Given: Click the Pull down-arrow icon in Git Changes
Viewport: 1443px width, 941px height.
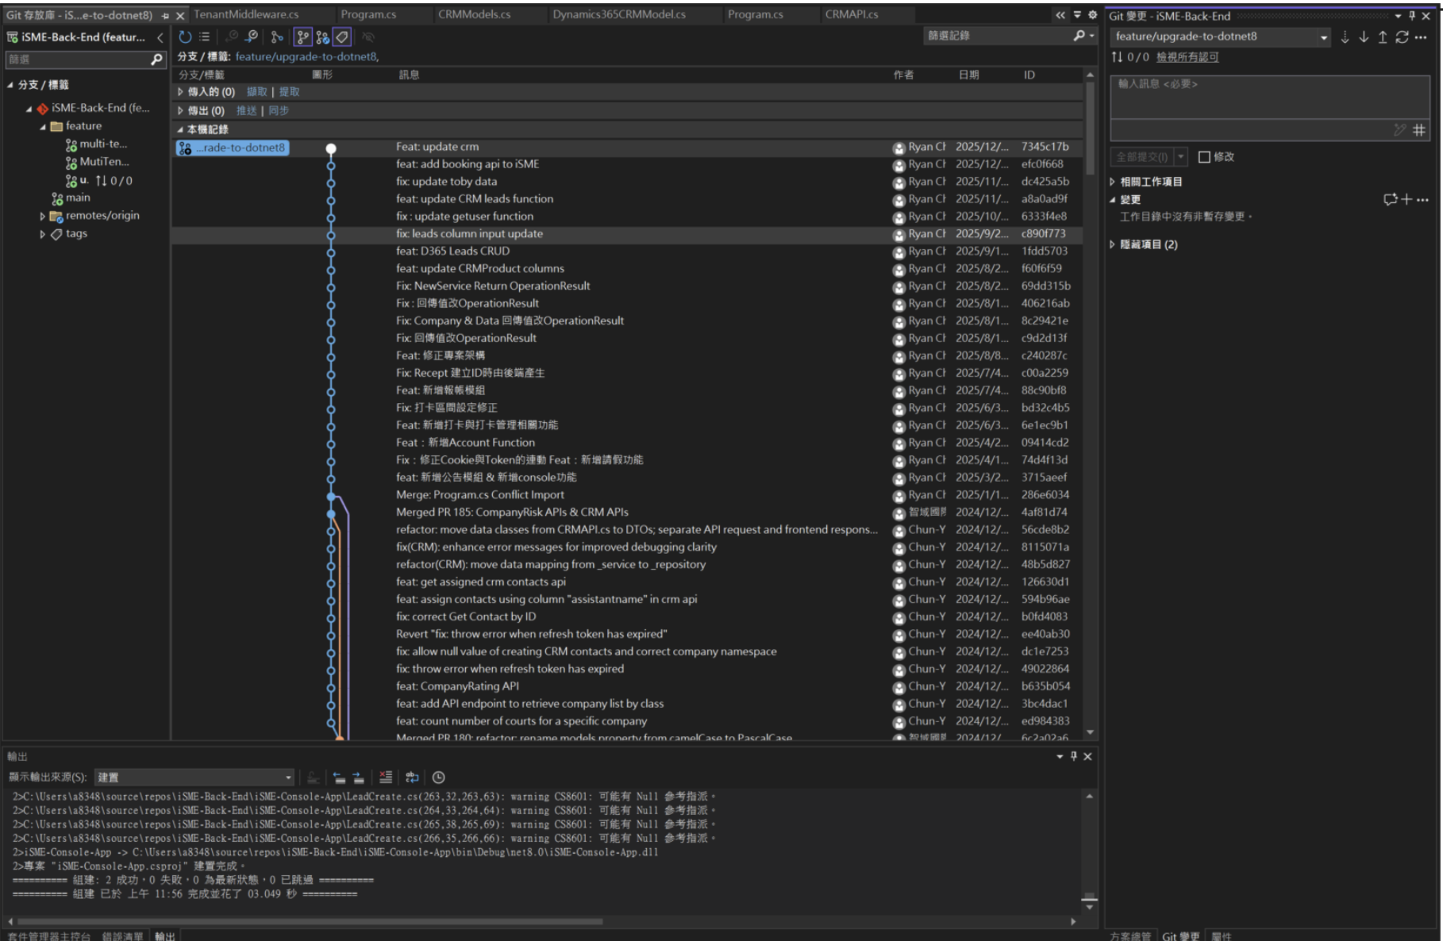Looking at the screenshot, I should [1363, 36].
